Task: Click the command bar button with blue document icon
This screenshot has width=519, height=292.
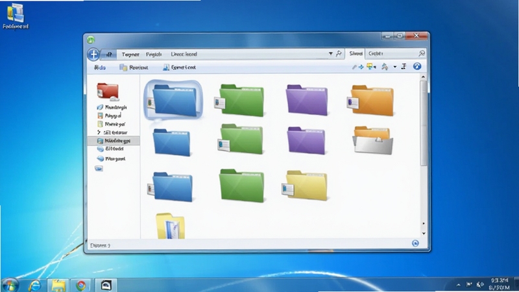Action: [x=179, y=67]
